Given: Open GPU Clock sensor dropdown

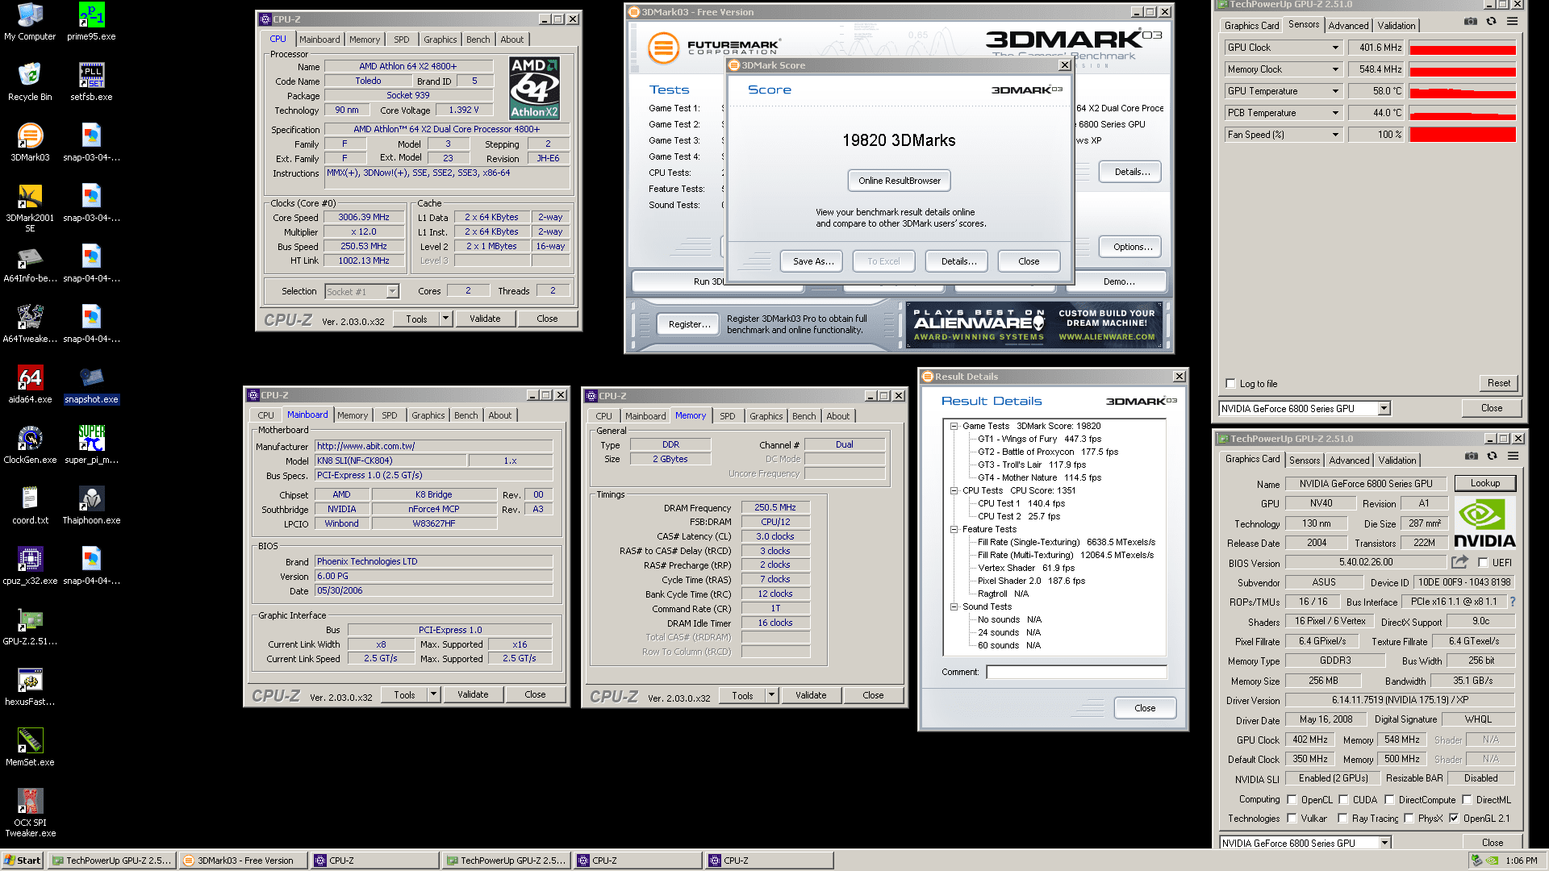Looking at the screenshot, I should 1335,48.
